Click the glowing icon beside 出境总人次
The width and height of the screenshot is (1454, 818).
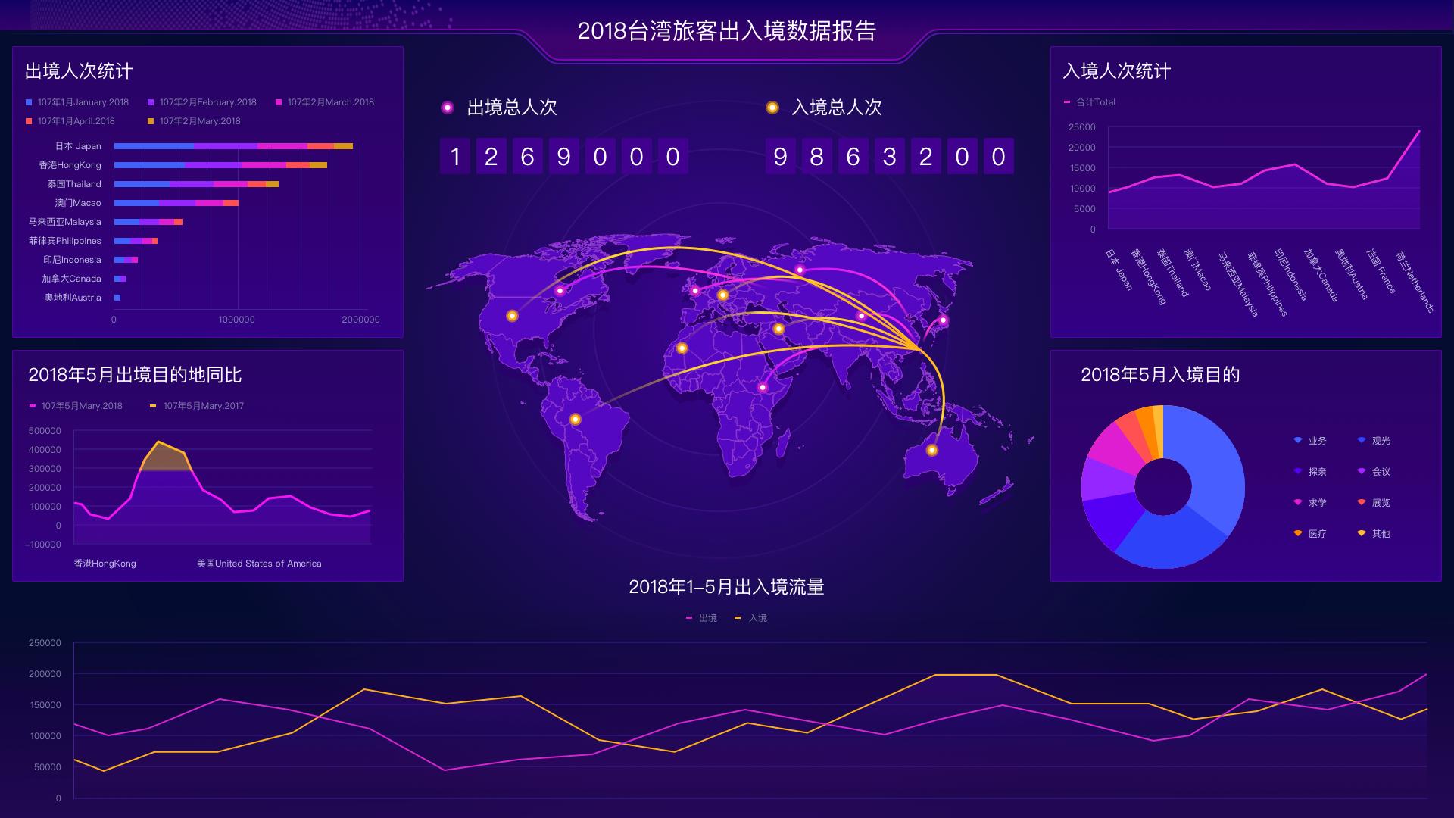click(x=448, y=107)
